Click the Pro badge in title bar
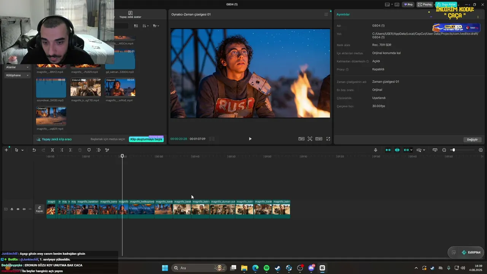 point(408,5)
